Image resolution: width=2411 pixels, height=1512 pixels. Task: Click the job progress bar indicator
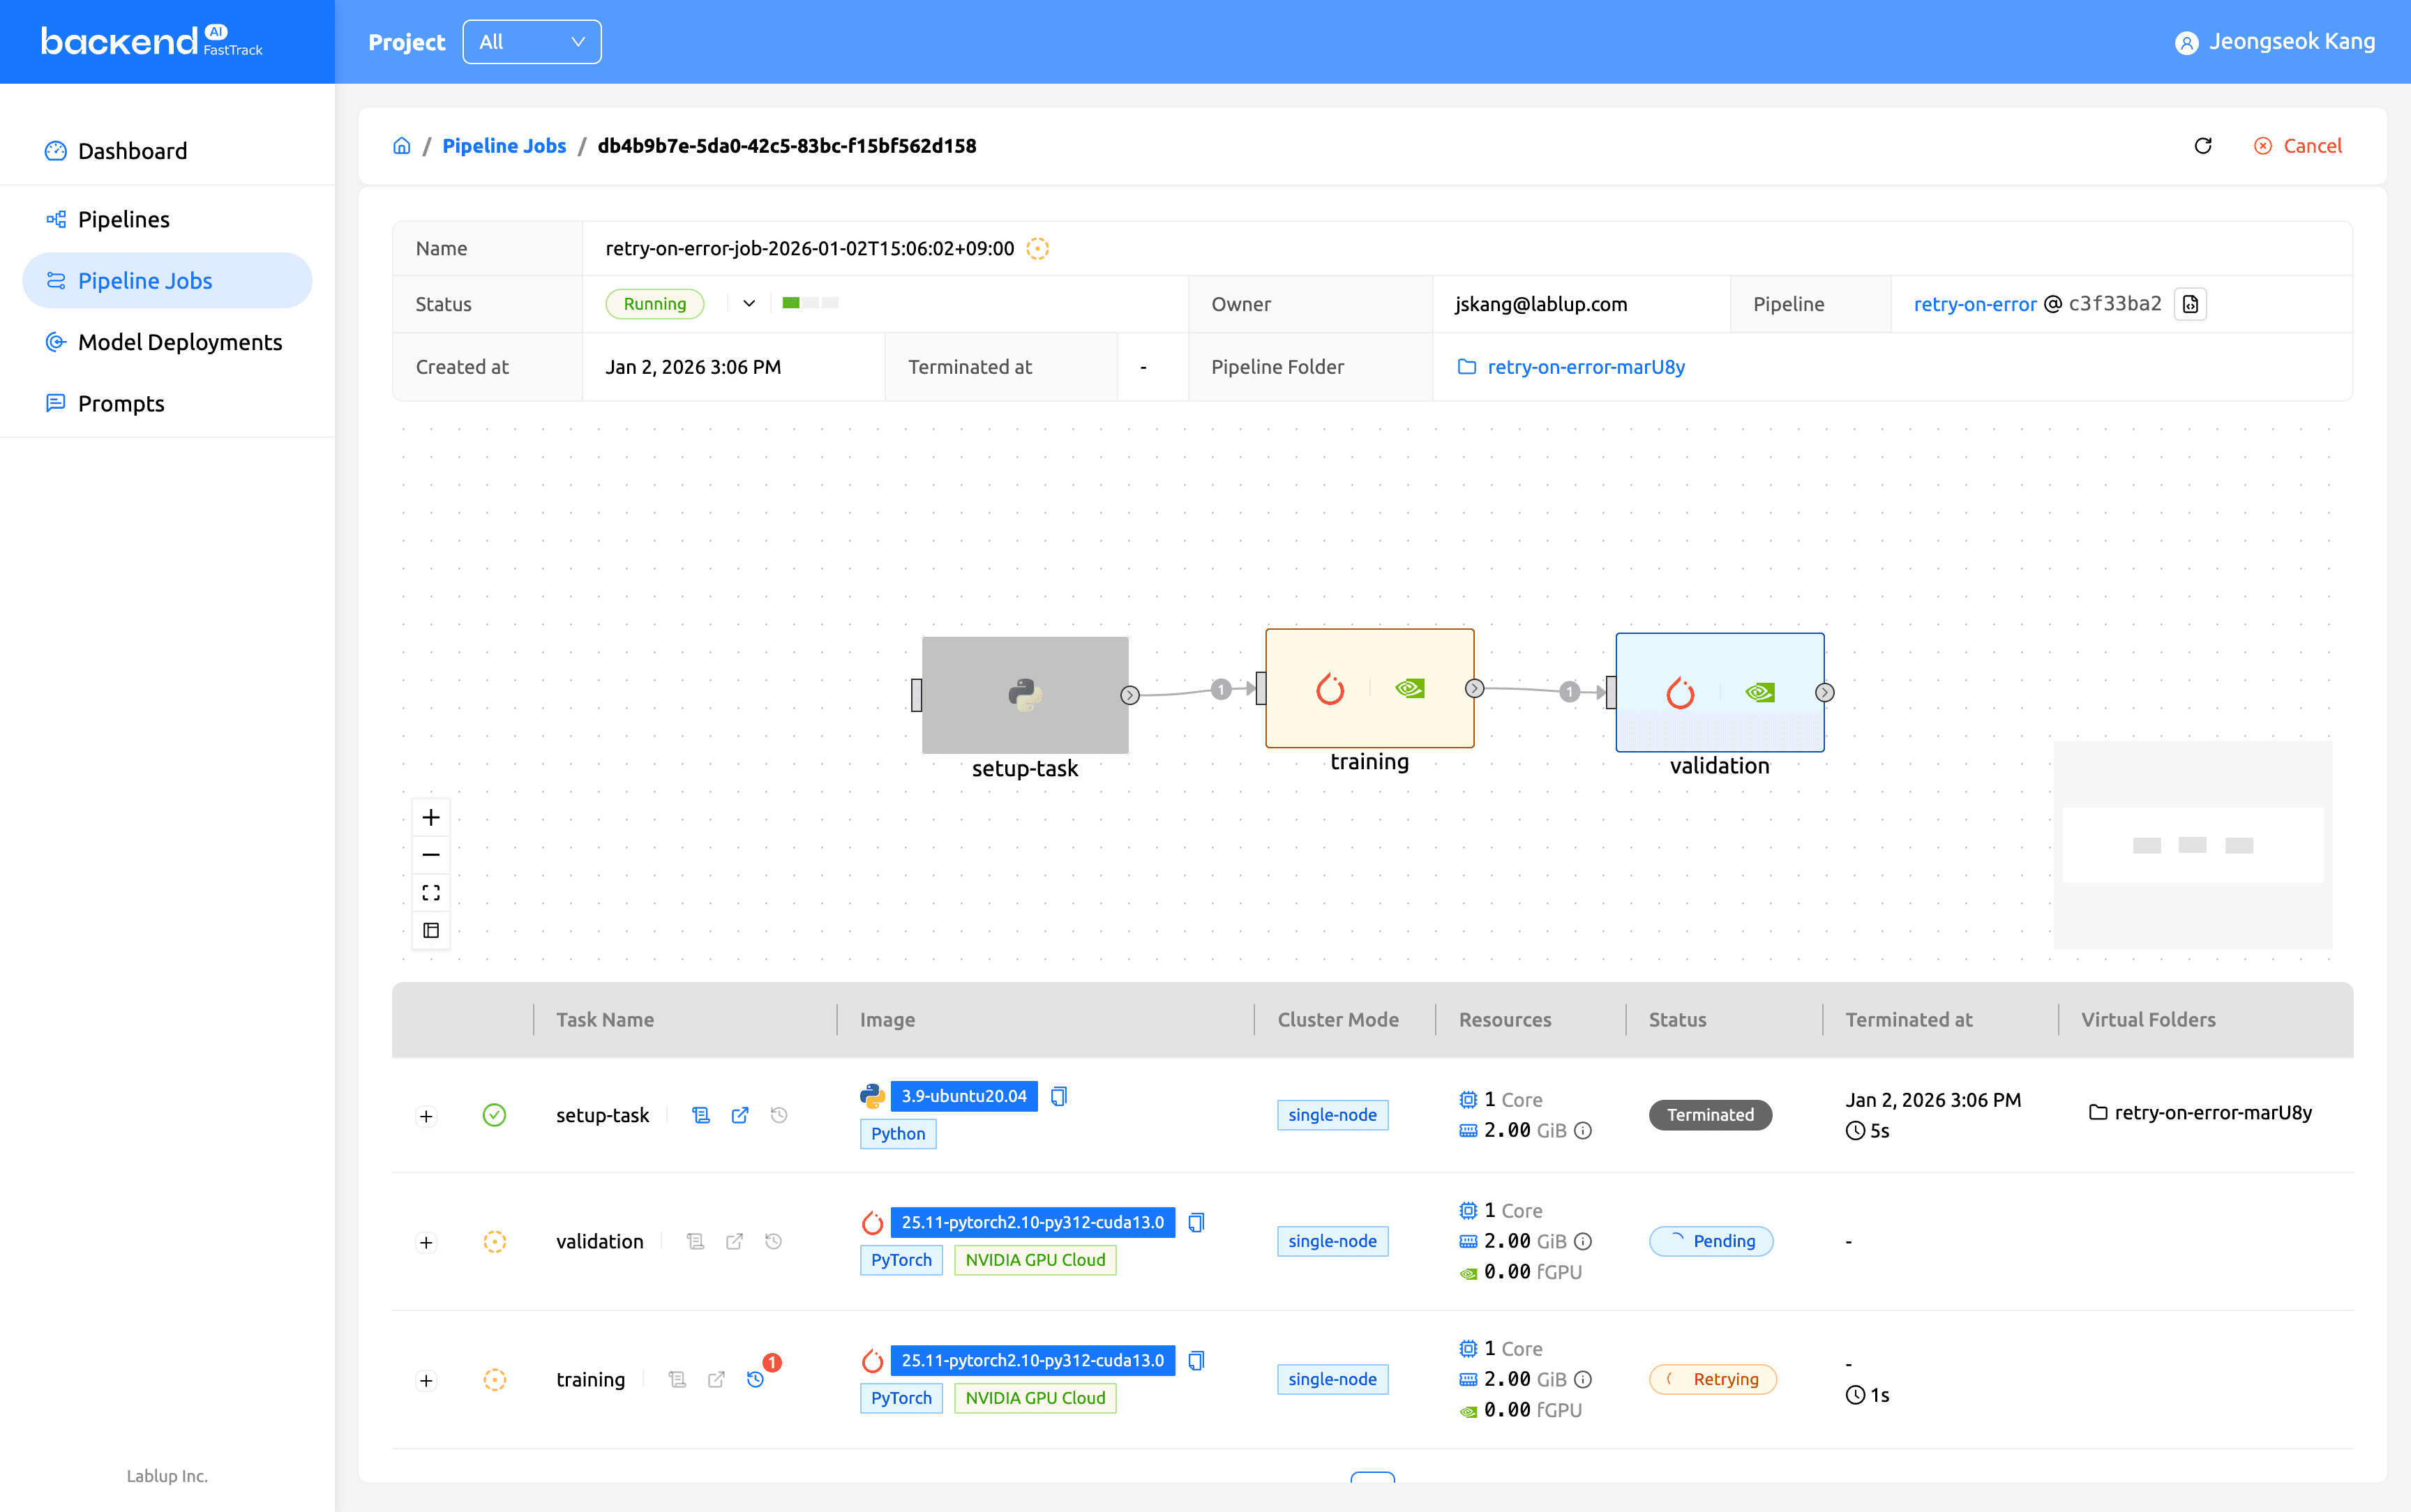[810, 303]
